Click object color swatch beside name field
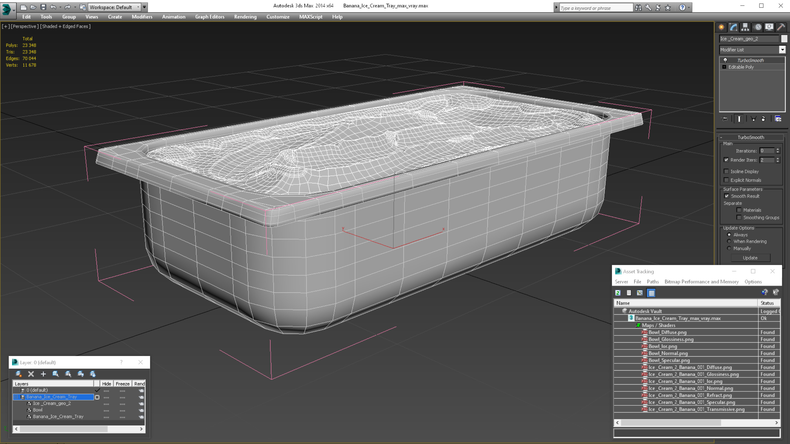The width and height of the screenshot is (790, 444). tap(784, 39)
